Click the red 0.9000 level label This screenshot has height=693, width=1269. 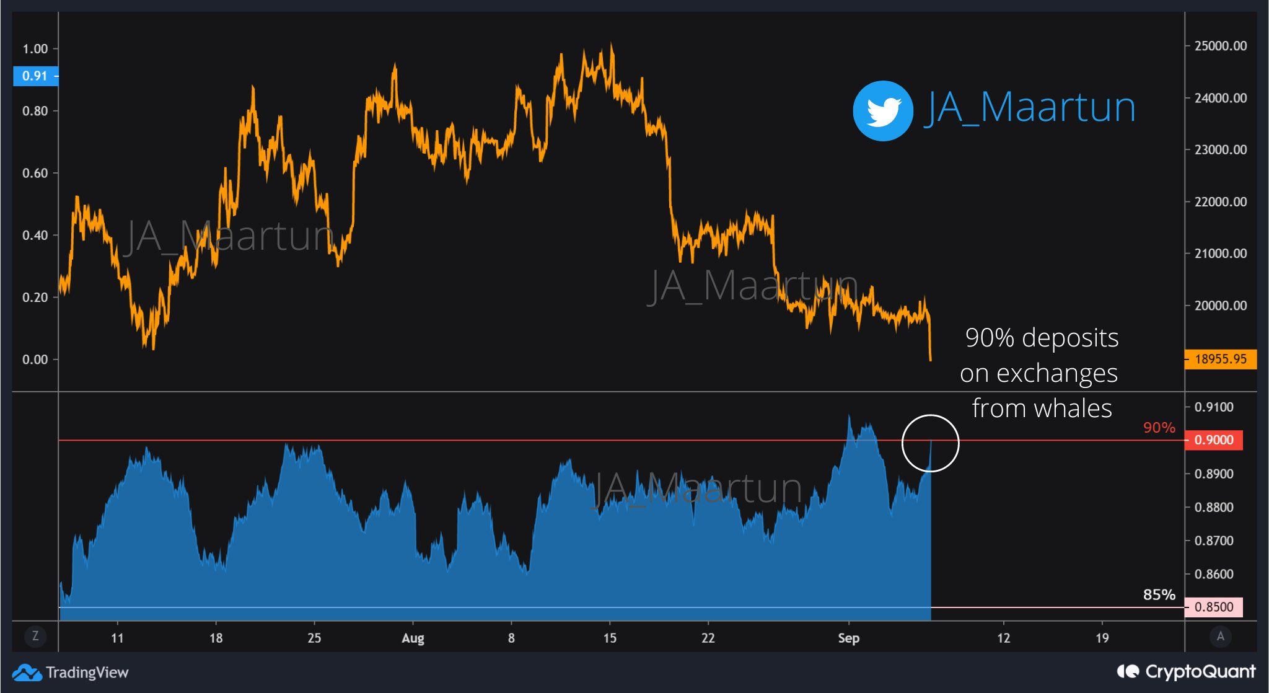(1213, 440)
